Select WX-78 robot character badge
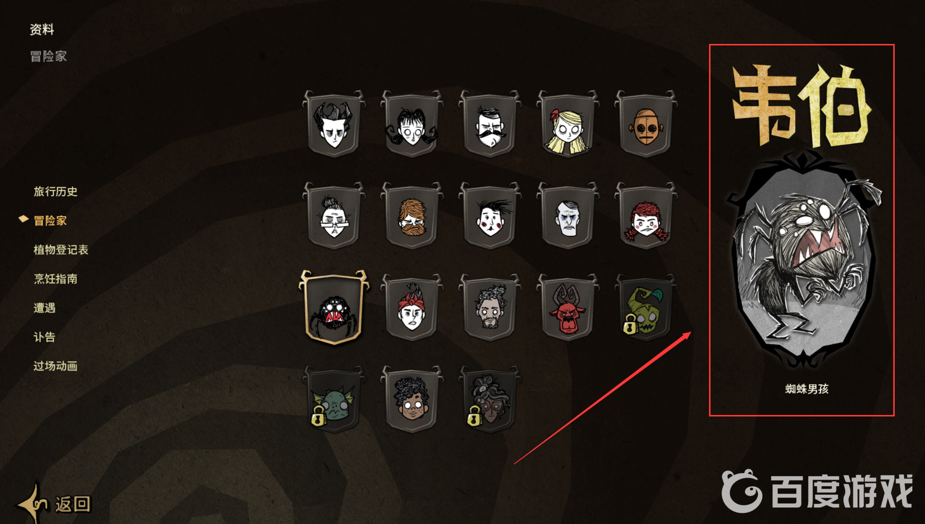 click(x=646, y=124)
